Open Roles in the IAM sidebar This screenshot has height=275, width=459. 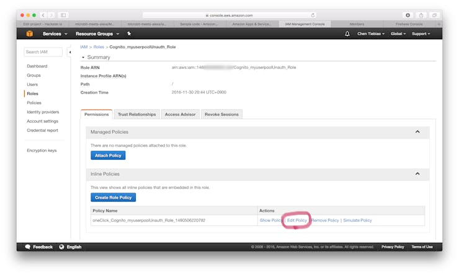click(x=32, y=94)
